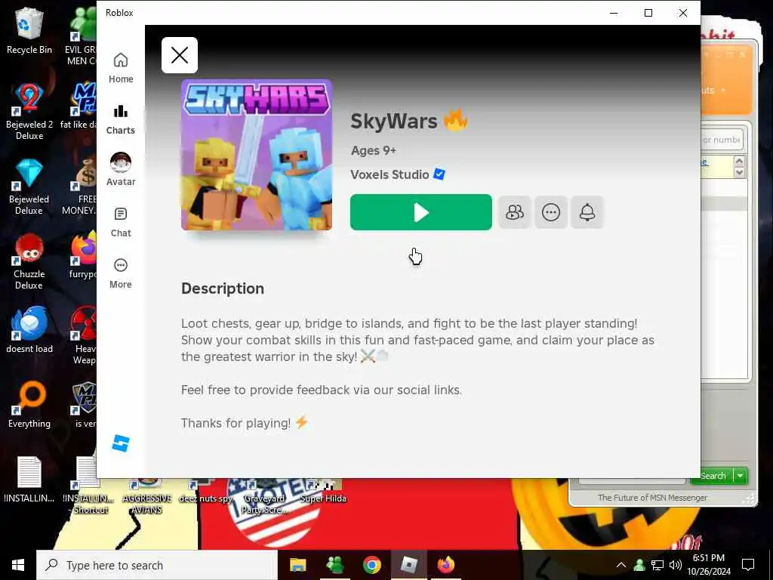Select the Bejeweled 2 Deluxe desktop icon
The image size is (773, 580).
point(29,112)
